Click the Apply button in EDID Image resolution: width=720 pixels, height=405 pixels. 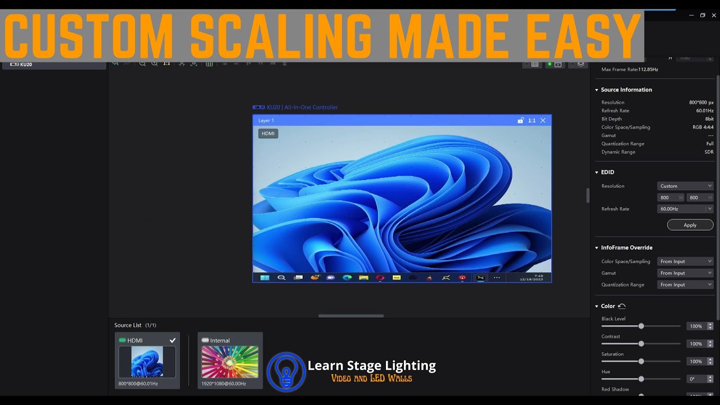point(690,225)
